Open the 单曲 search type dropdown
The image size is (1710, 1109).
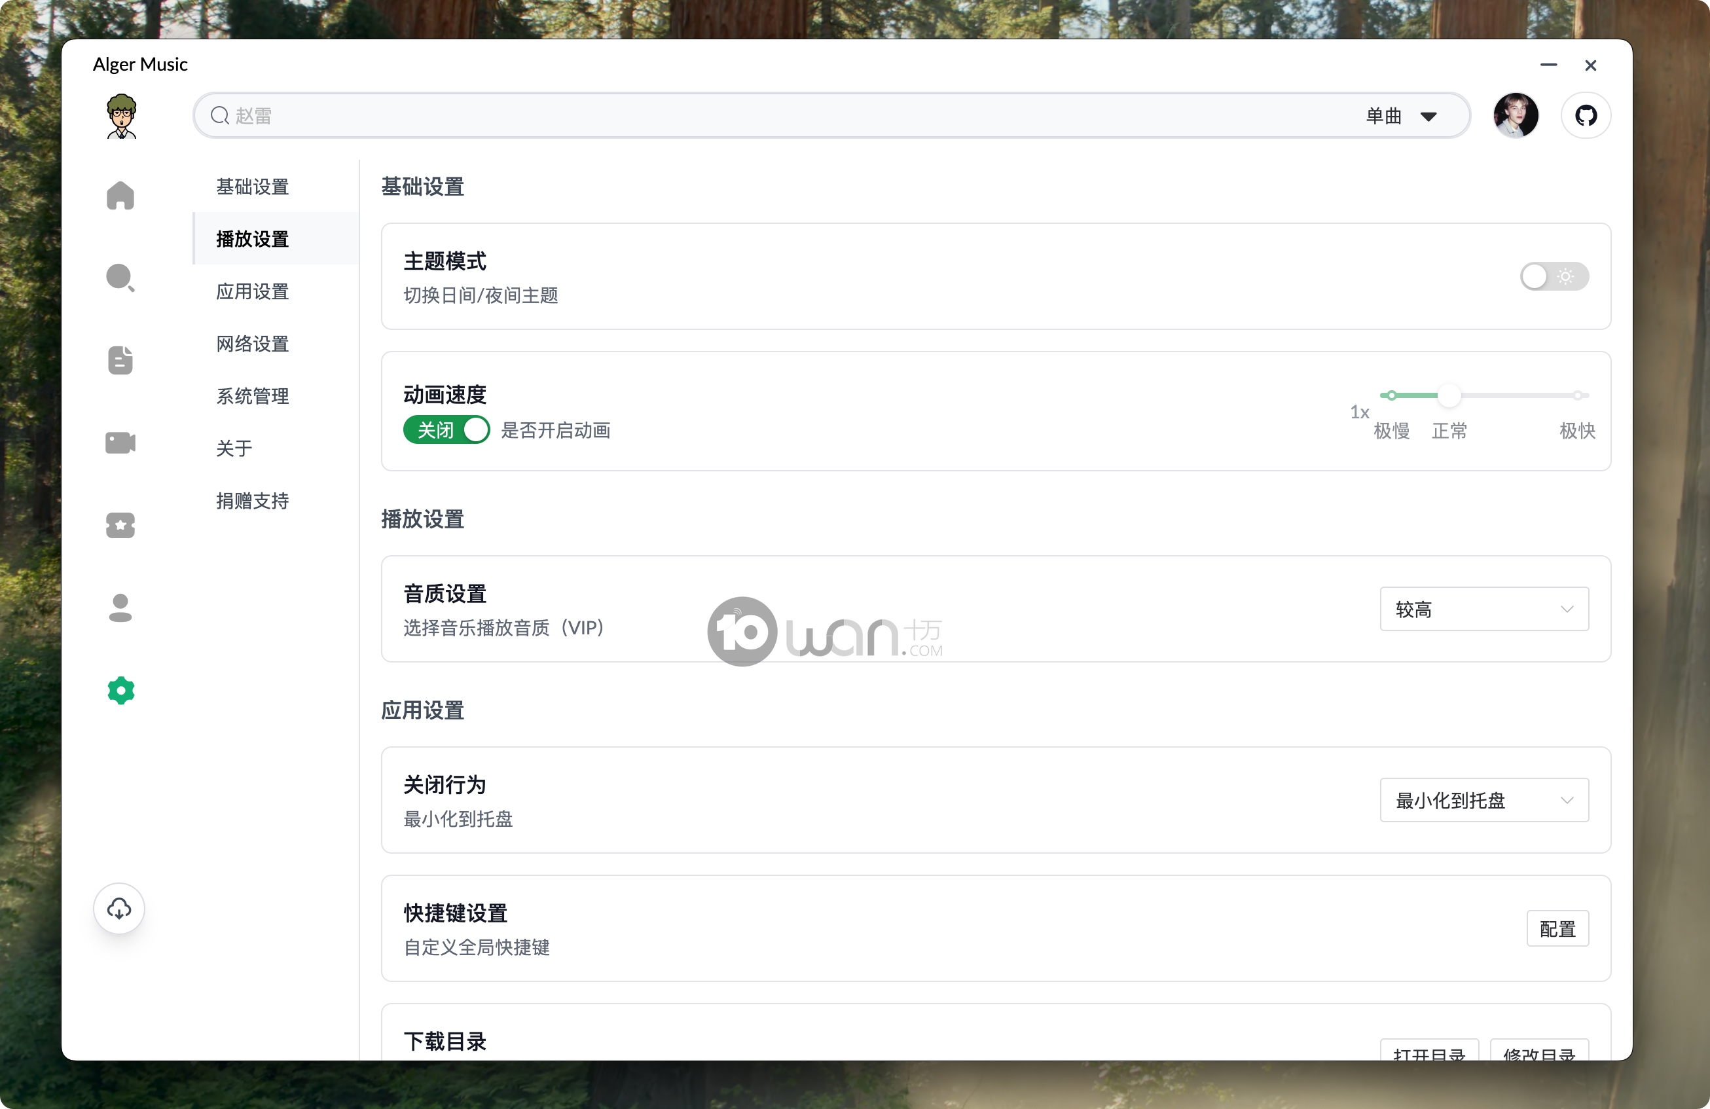pos(1402,115)
